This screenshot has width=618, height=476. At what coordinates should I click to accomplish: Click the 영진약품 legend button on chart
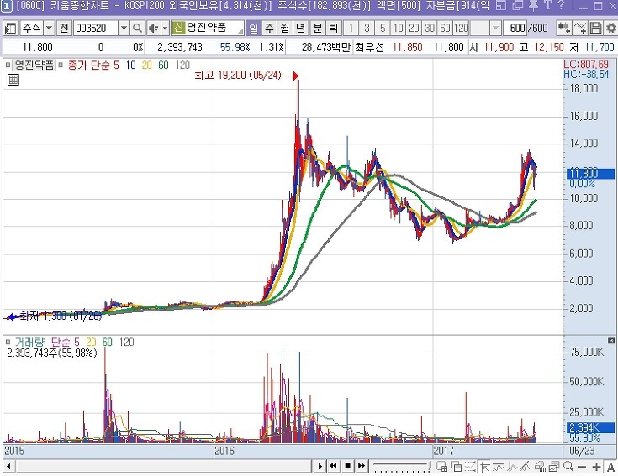click(x=34, y=65)
